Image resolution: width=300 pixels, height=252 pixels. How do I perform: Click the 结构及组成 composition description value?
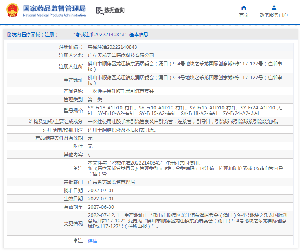pos(184,122)
